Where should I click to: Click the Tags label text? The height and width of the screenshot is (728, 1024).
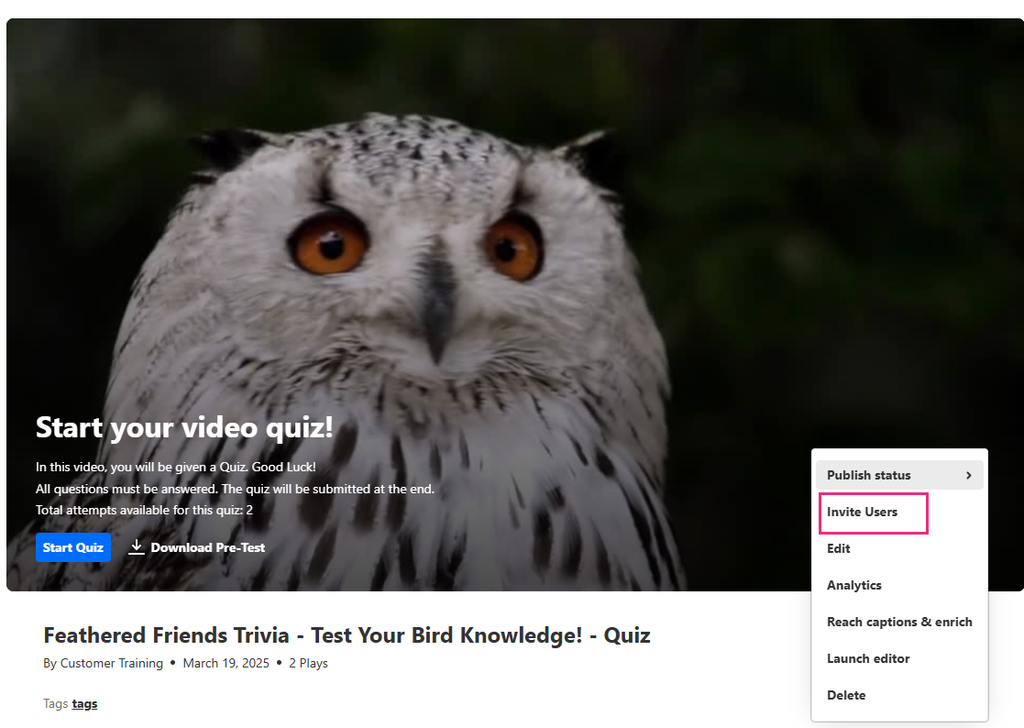(56, 704)
